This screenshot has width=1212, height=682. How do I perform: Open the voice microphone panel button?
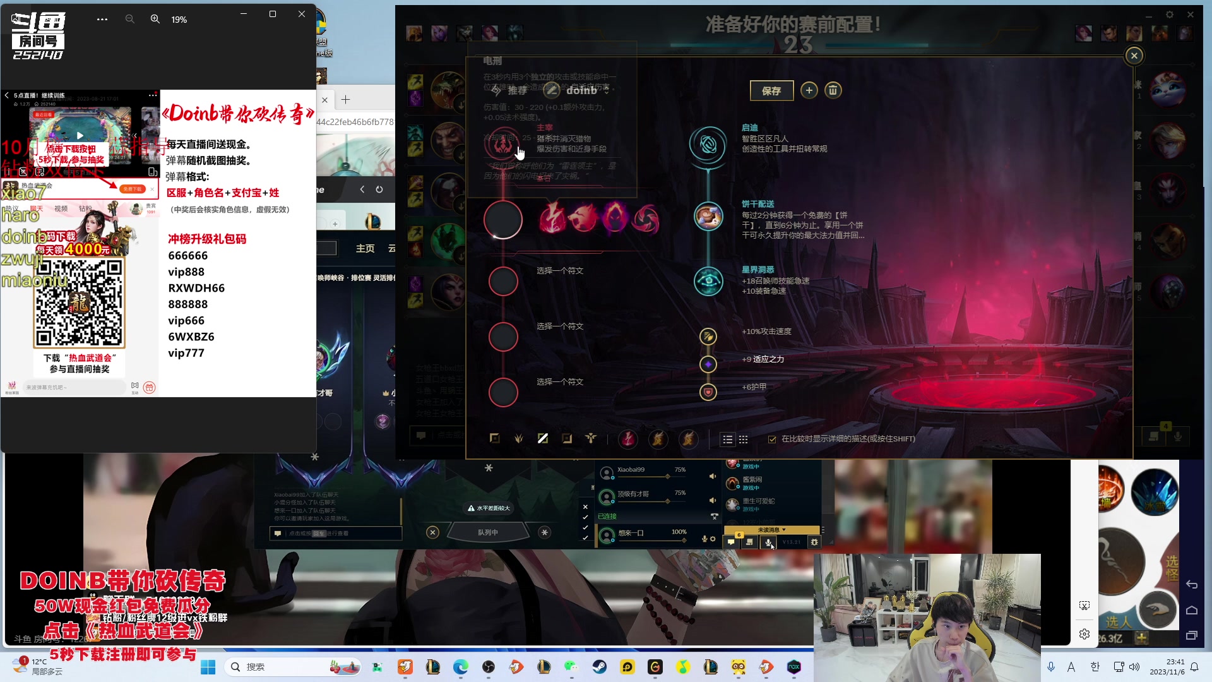pyautogui.click(x=768, y=542)
